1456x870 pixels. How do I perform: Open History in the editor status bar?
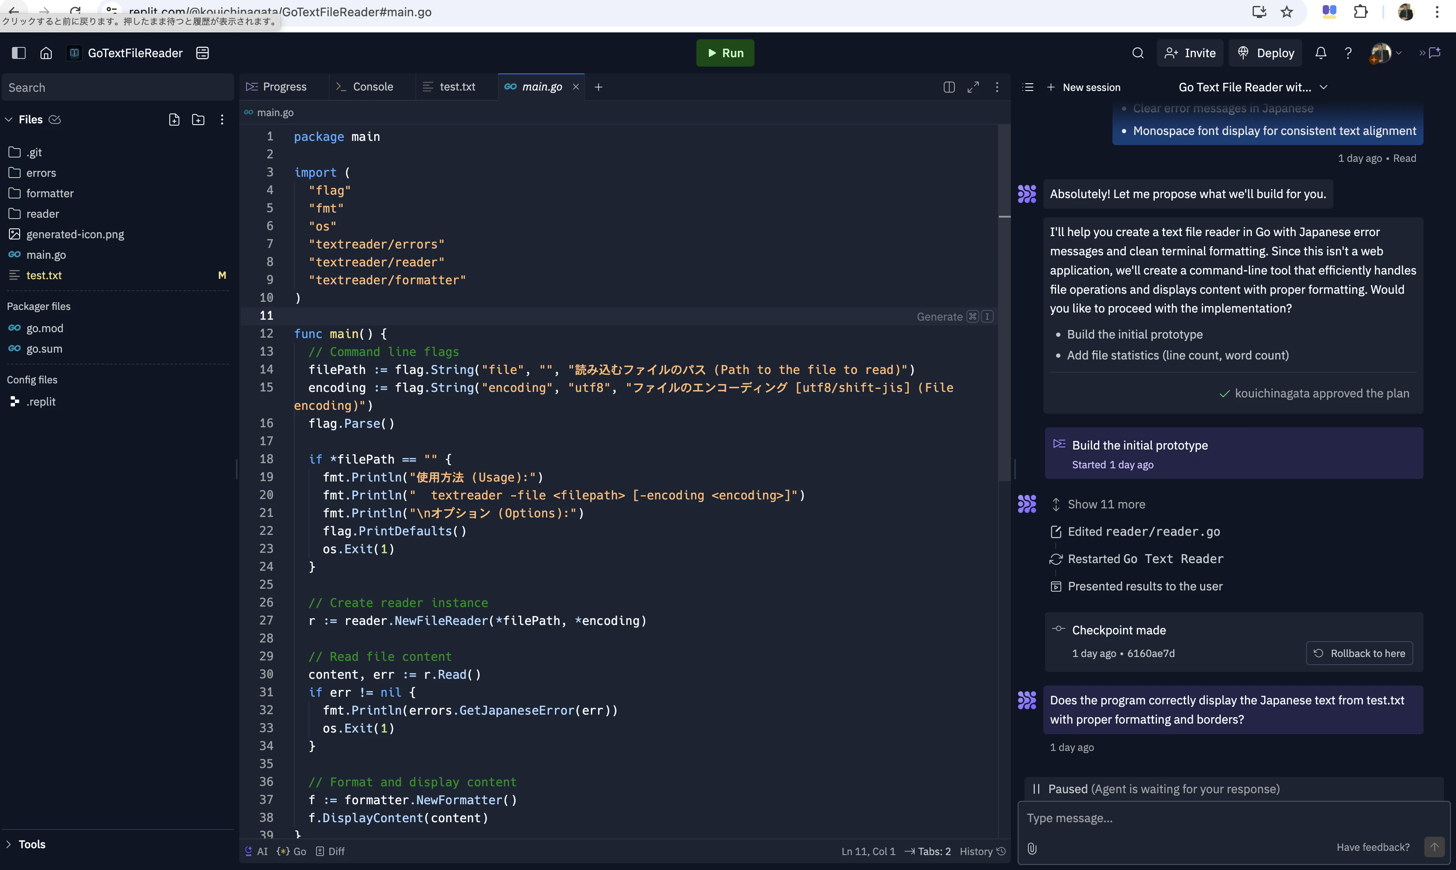(x=983, y=851)
